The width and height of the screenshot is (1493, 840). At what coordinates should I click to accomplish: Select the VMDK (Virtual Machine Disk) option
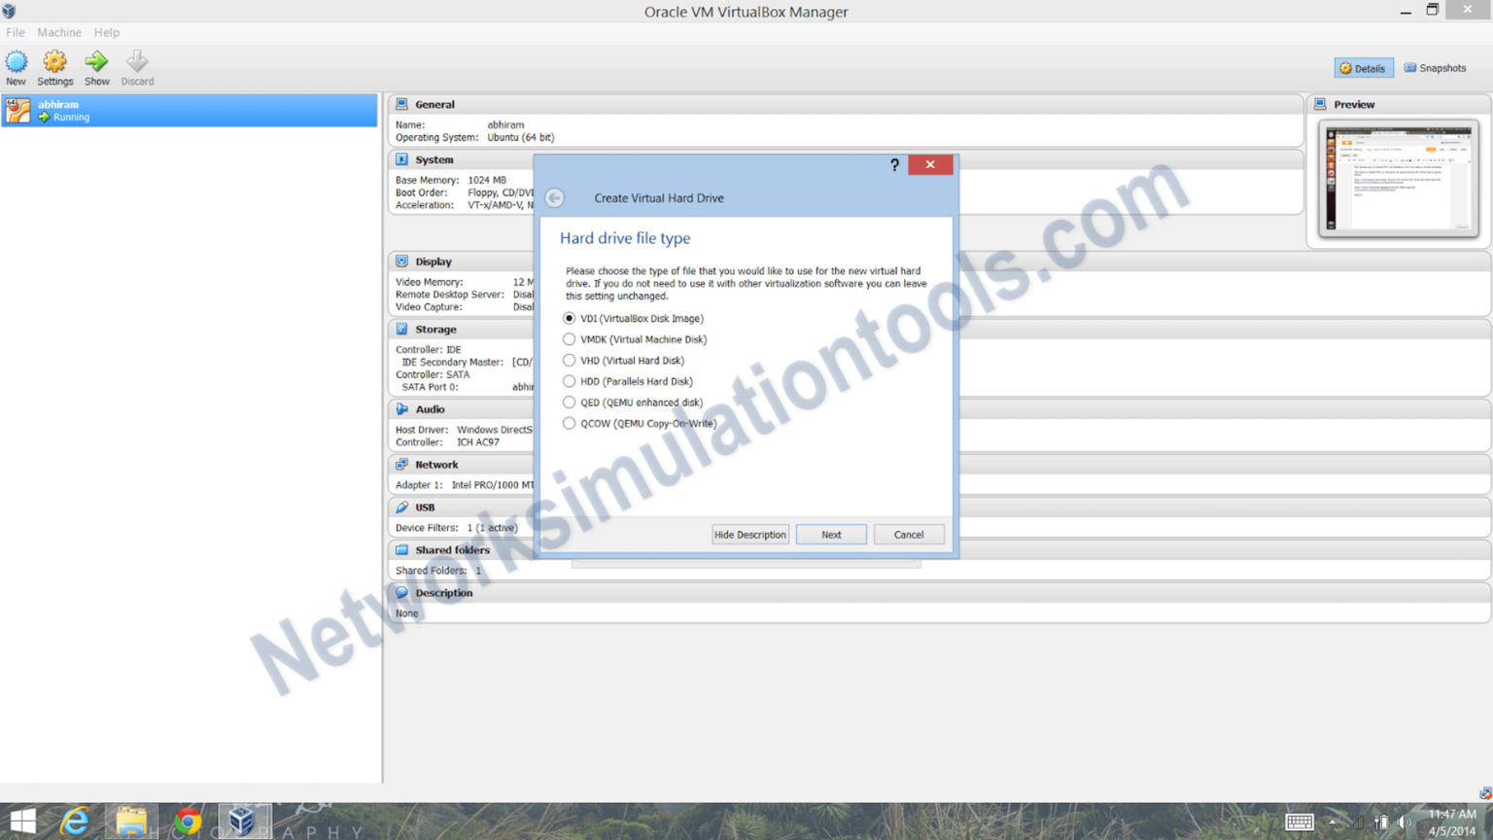(x=569, y=338)
